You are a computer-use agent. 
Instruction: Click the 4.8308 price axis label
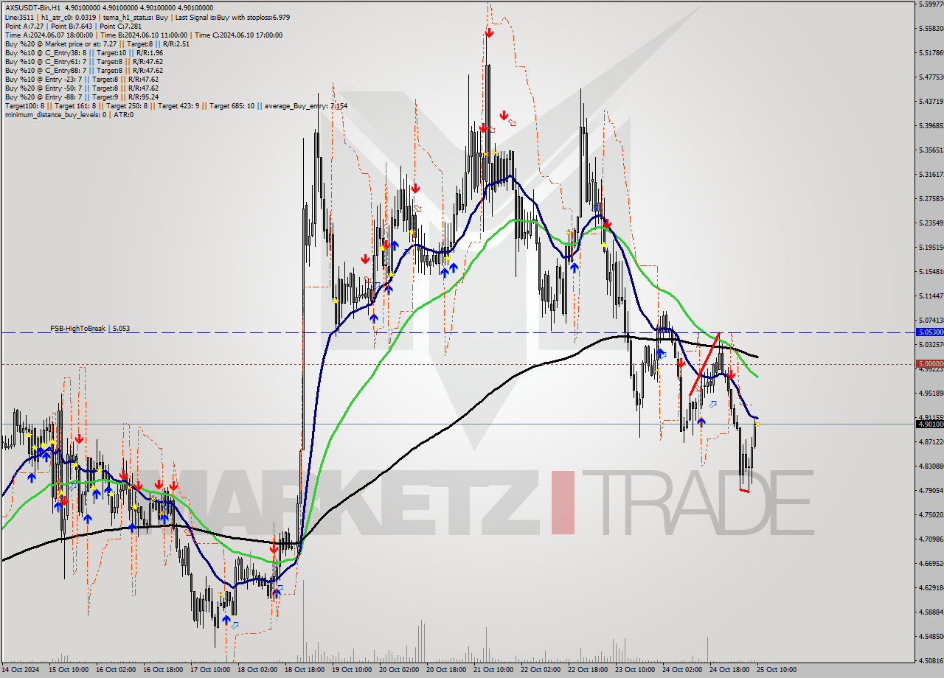click(x=931, y=466)
